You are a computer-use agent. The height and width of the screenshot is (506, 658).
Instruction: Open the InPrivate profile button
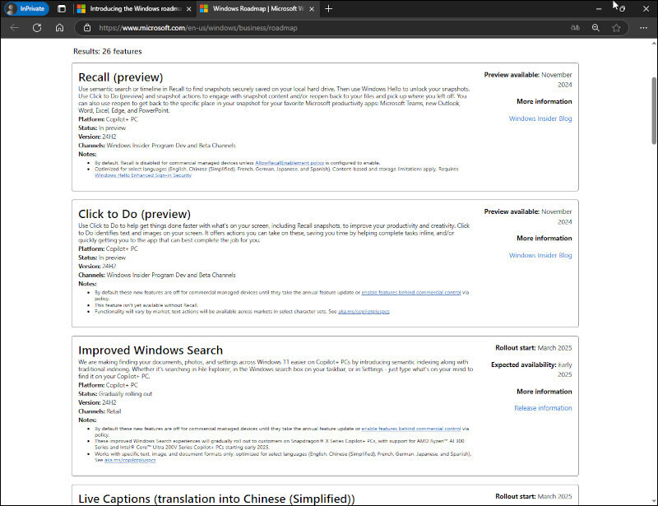[x=26, y=8]
